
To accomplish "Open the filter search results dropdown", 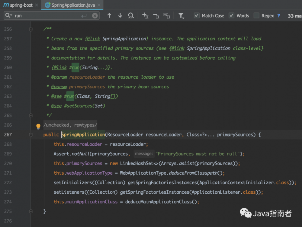I will 181,15.
